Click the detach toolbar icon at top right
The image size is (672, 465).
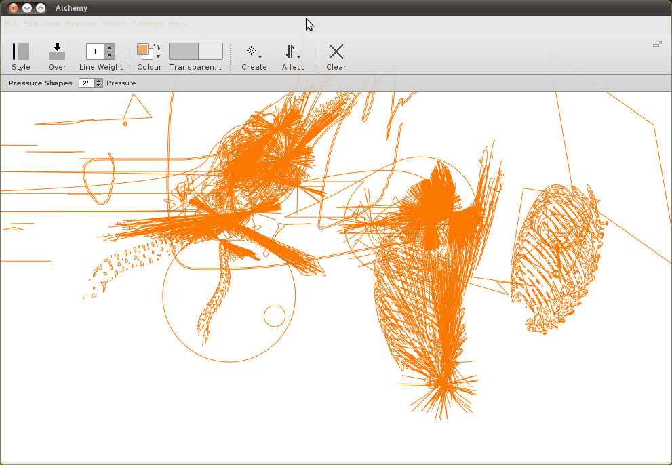[x=656, y=43]
